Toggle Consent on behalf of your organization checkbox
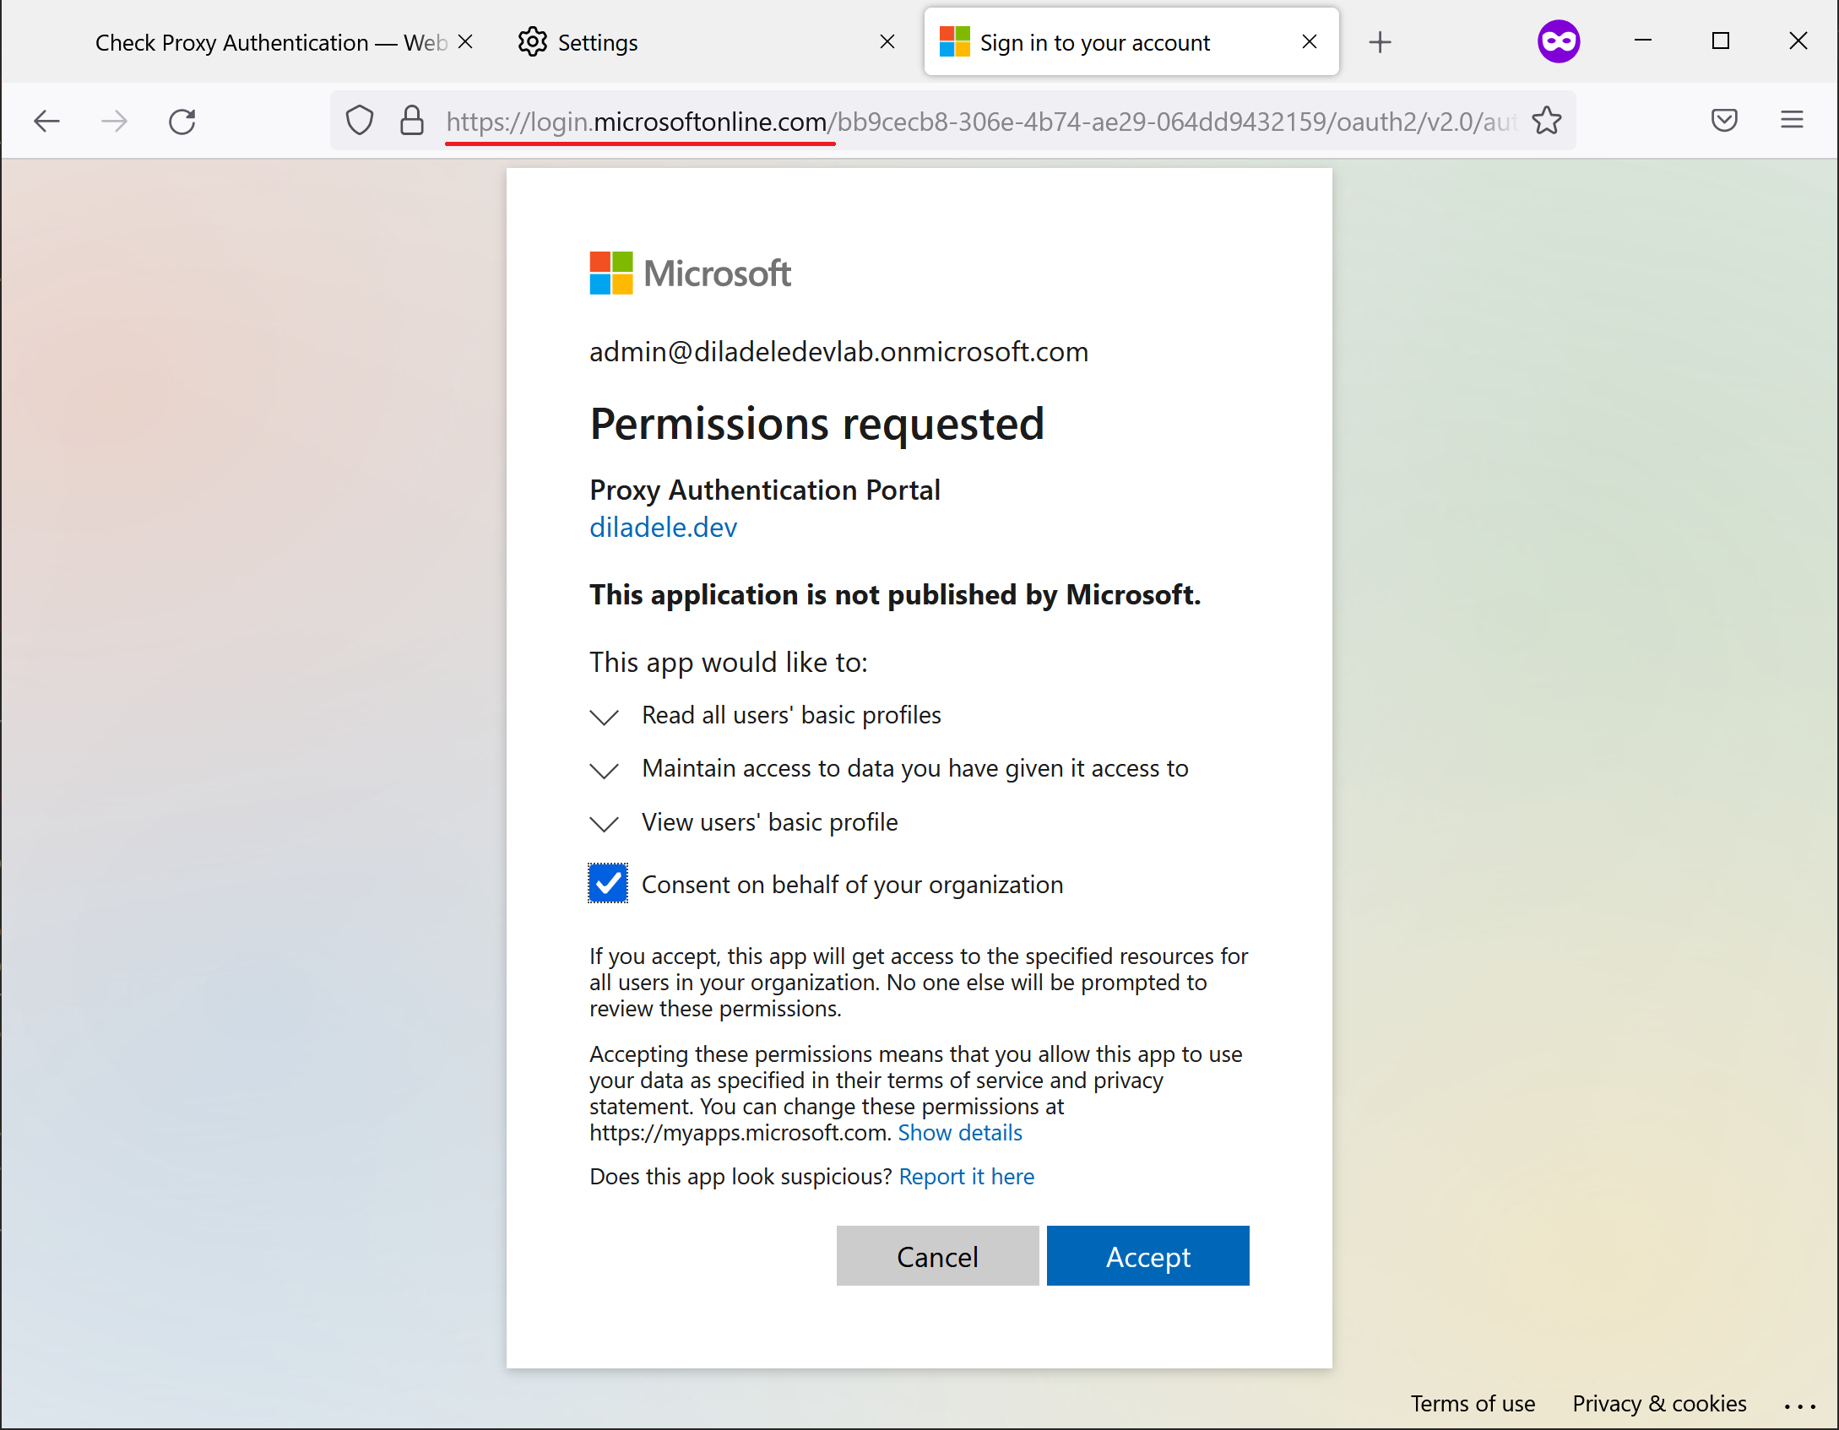This screenshot has width=1839, height=1430. coord(608,883)
